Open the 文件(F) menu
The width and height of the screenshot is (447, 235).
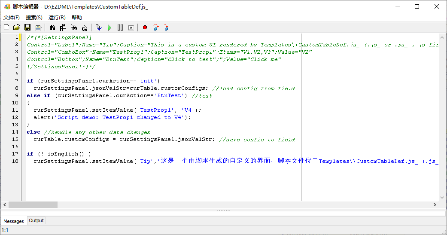pos(12,18)
